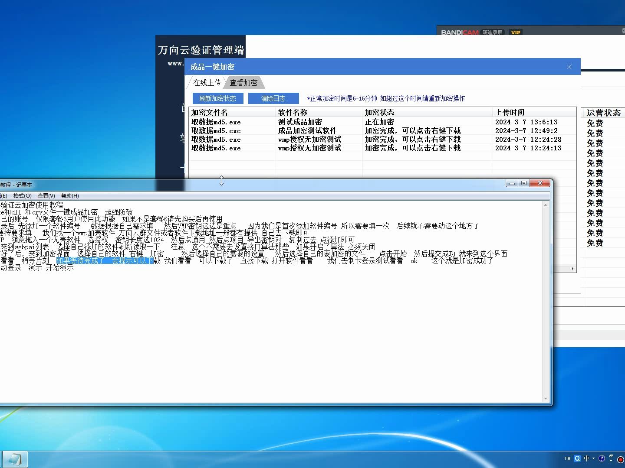Viewport: 625px width, 468px height.
Task: Click the 软件名称 column header
Action: coord(319,112)
